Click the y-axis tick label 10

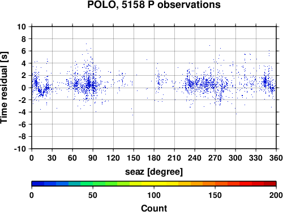(x=22, y=27)
